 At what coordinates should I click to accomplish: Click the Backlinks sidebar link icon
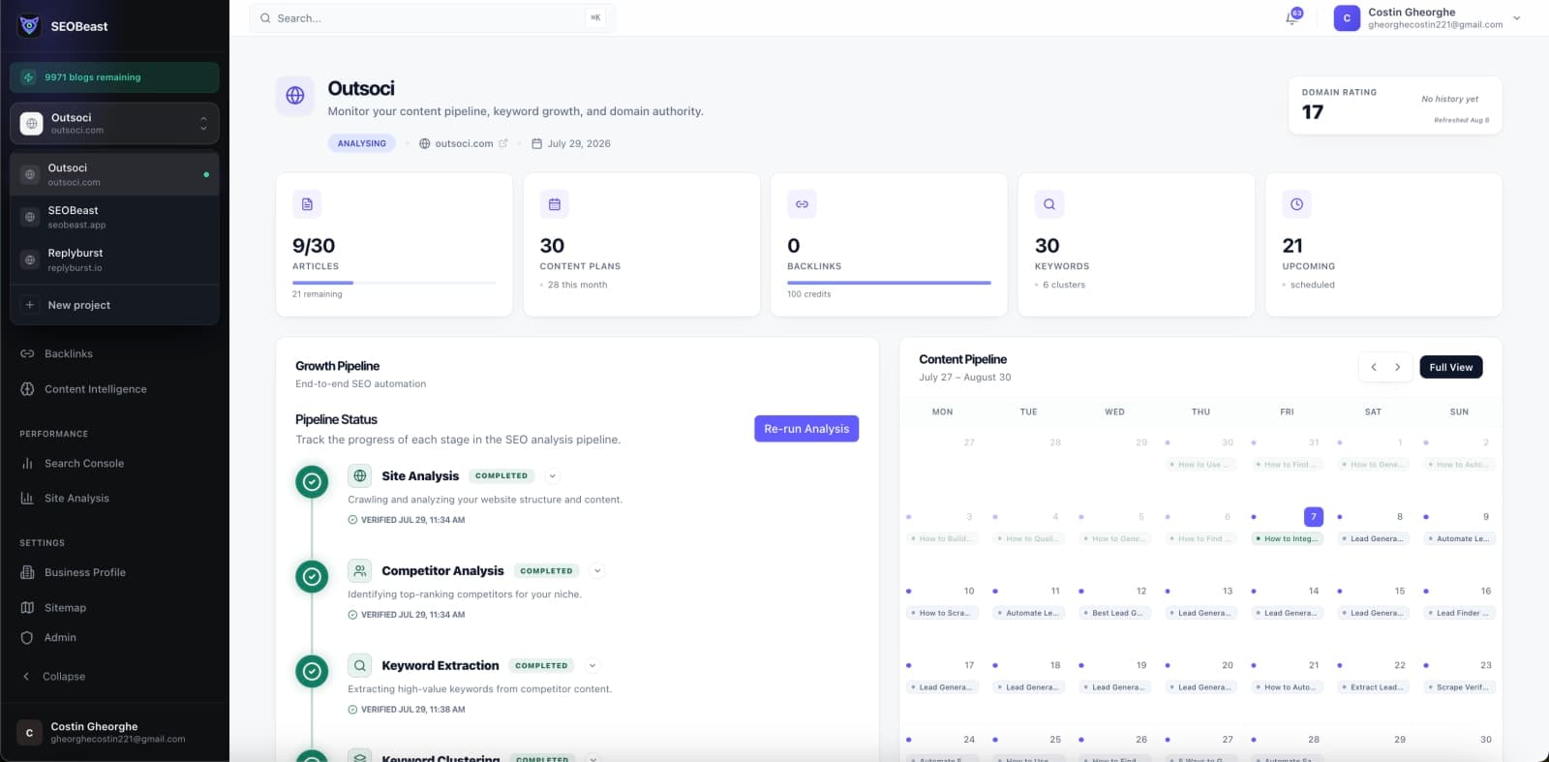pos(27,354)
